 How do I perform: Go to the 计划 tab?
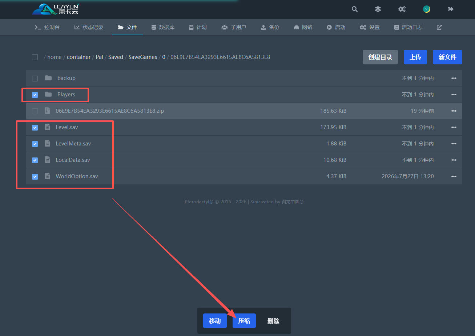coord(198,27)
